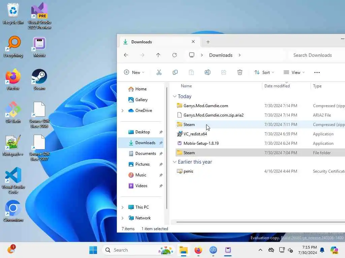Click the This PC monitor icon in address bar

click(x=192, y=55)
